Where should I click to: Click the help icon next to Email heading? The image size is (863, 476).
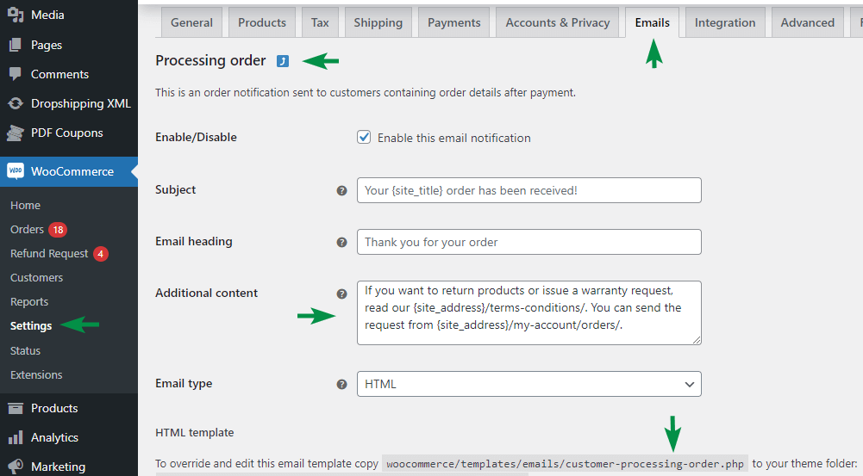click(x=341, y=243)
